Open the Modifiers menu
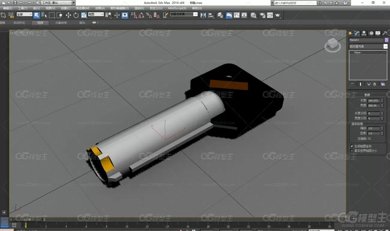The width and height of the screenshot is (390, 231). [x=83, y=8]
